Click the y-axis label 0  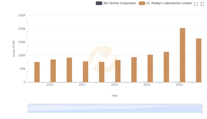pyautogui.click(x=24, y=82)
